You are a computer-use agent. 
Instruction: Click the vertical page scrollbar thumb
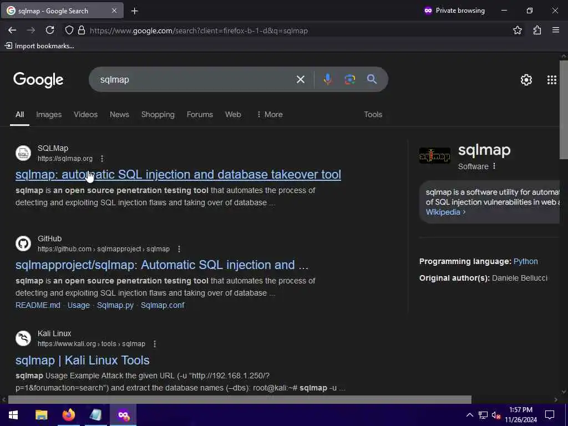pos(564,110)
